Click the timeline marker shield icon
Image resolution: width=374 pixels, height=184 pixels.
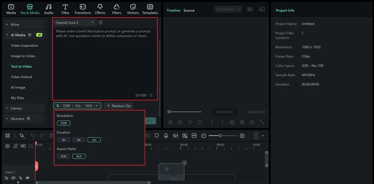coord(157,136)
